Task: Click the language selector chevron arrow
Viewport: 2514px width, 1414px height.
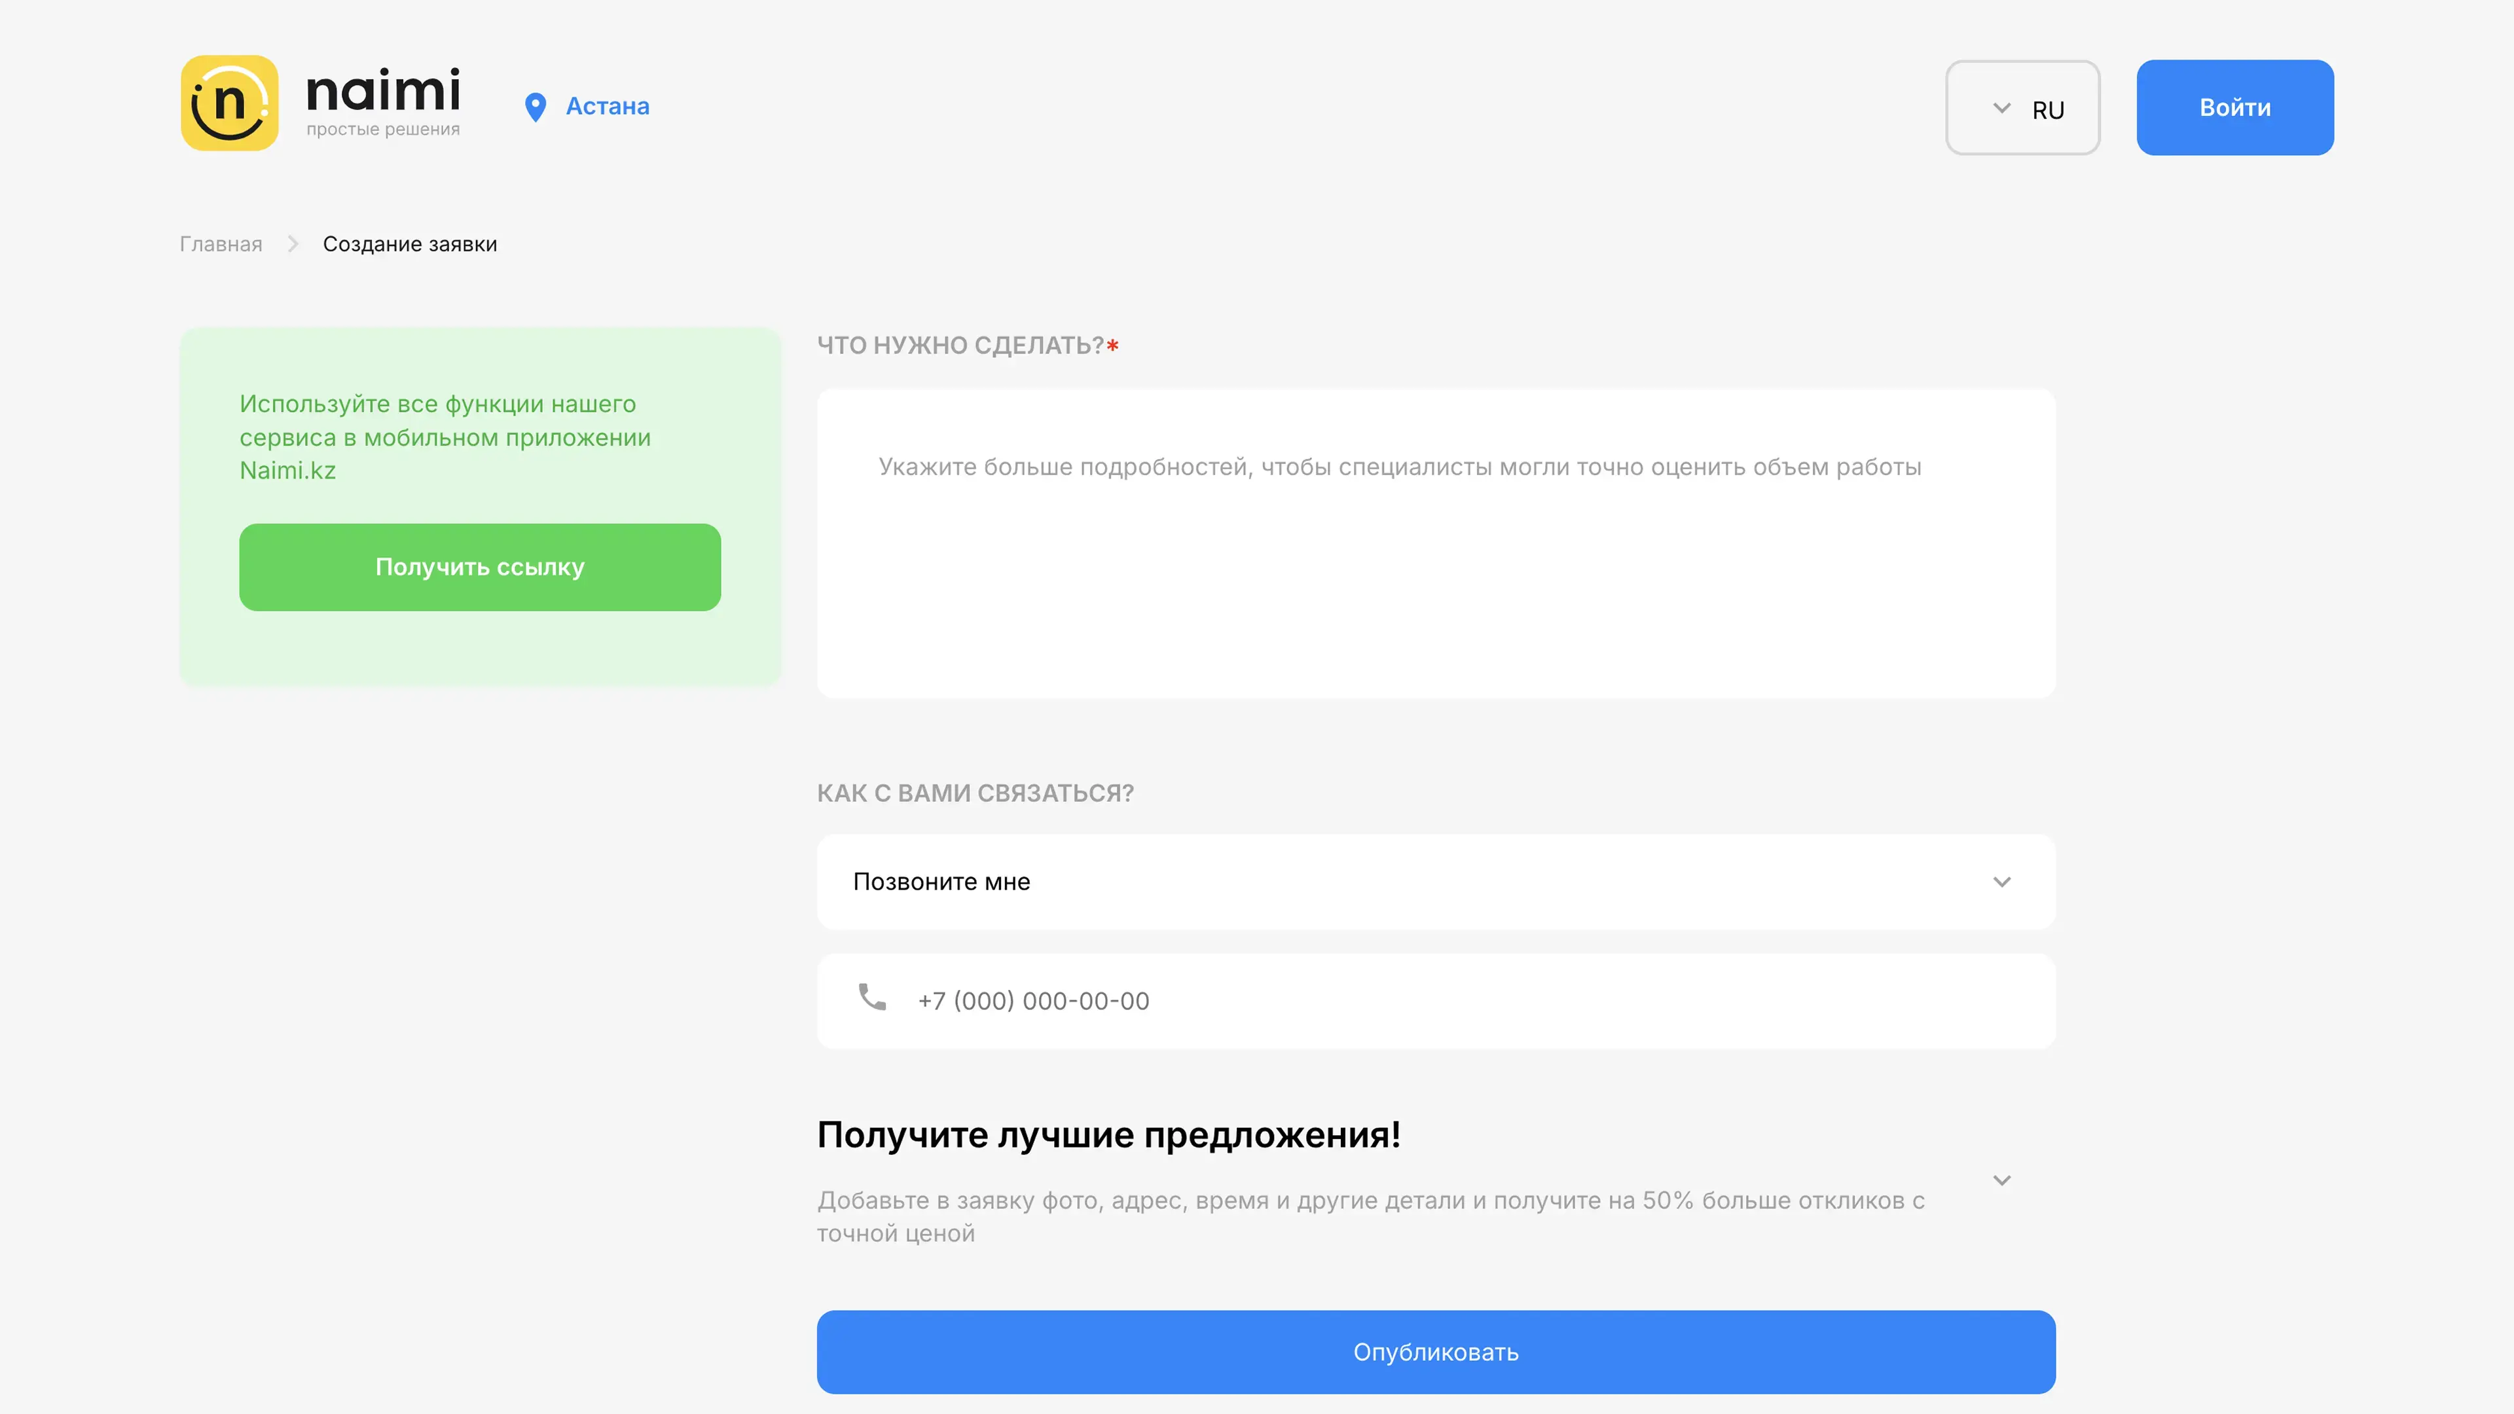Action: pyautogui.click(x=2001, y=108)
